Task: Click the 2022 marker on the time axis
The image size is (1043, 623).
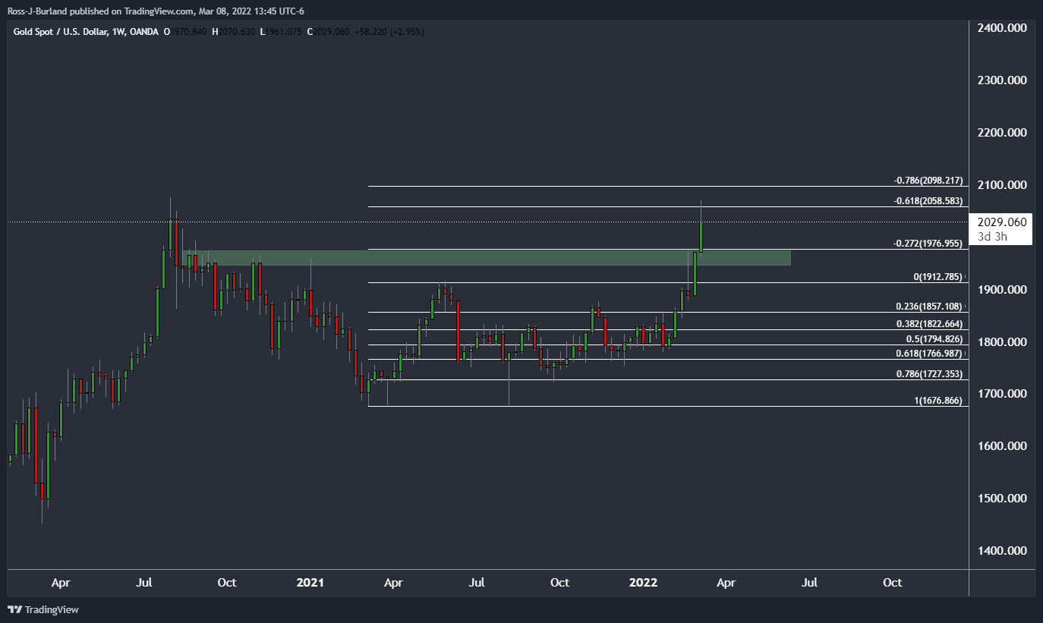Action: pos(643,583)
